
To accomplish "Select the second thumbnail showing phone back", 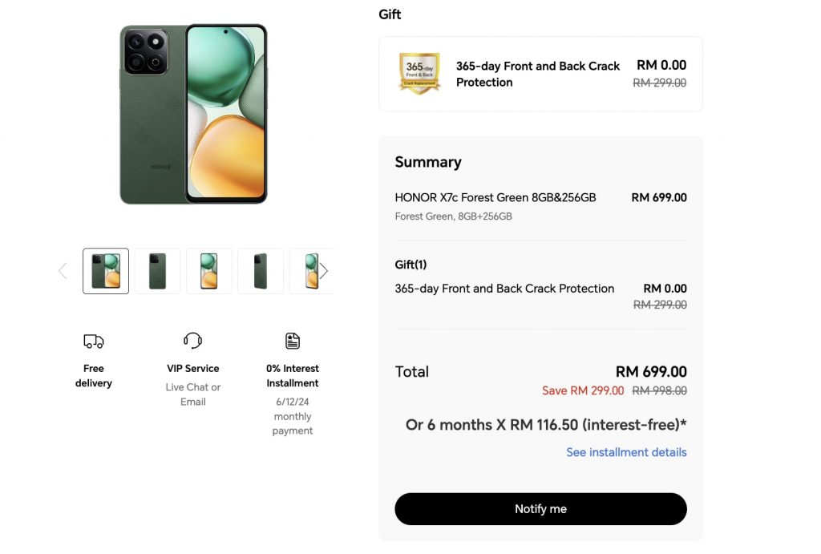I will [158, 271].
